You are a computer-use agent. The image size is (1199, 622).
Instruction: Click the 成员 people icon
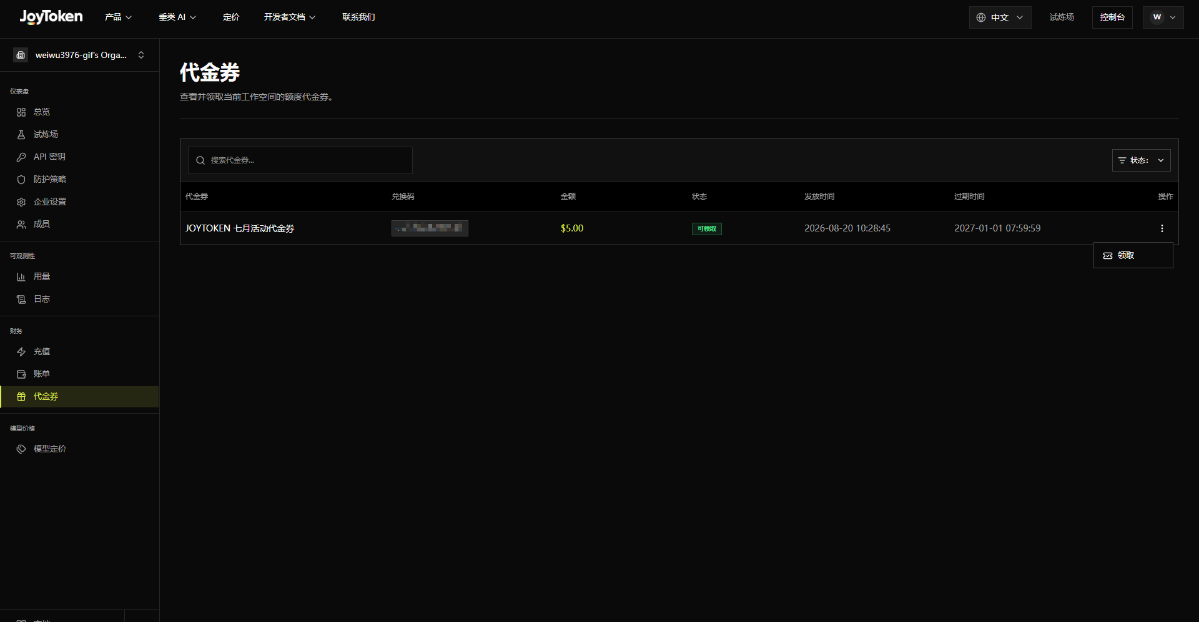(x=21, y=225)
